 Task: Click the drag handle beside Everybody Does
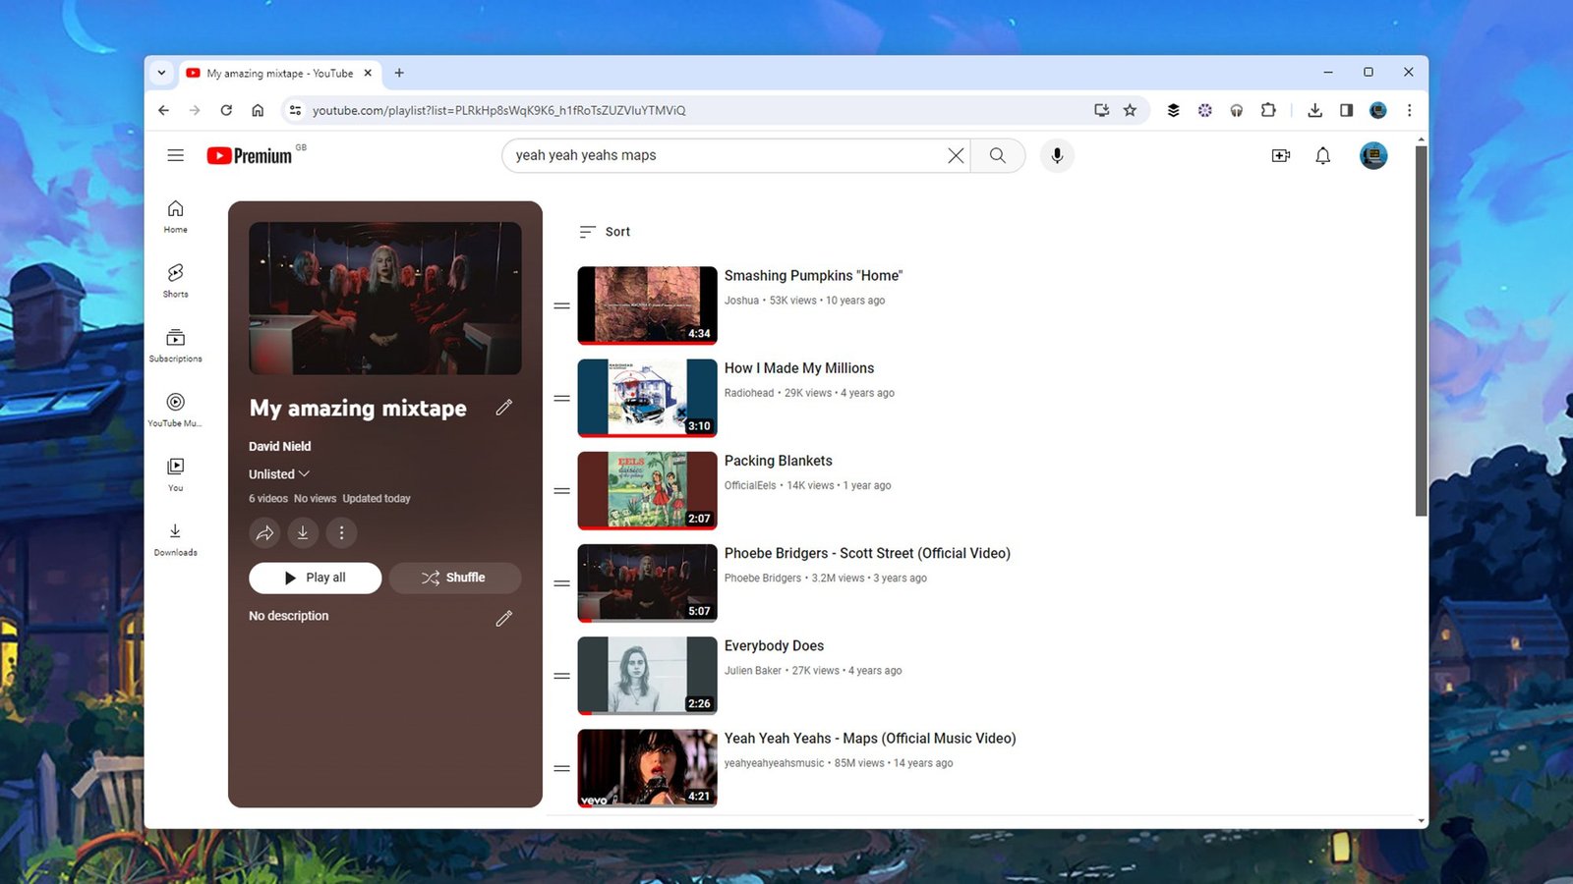pyautogui.click(x=561, y=676)
